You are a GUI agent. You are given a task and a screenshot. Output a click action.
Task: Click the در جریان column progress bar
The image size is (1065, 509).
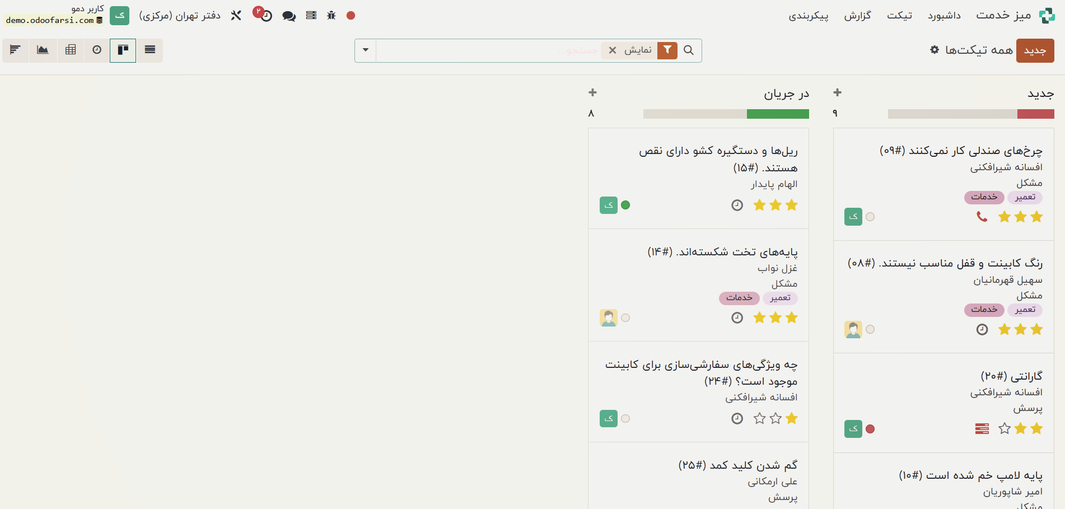click(x=726, y=114)
